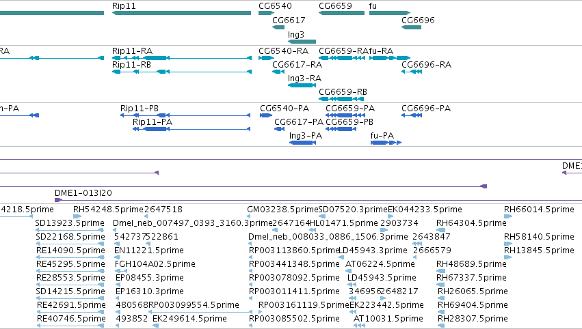Click the RH66014.5prime EST label
582x329 pixels.
tap(539, 210)
